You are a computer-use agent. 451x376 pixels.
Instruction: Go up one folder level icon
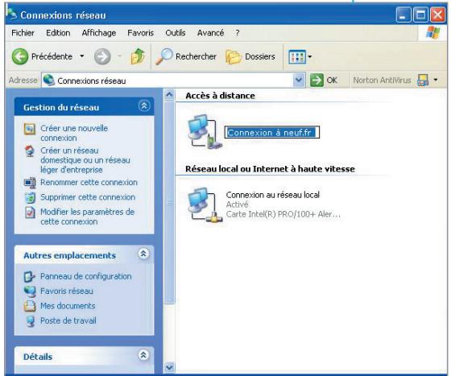[x=138, y=56]
